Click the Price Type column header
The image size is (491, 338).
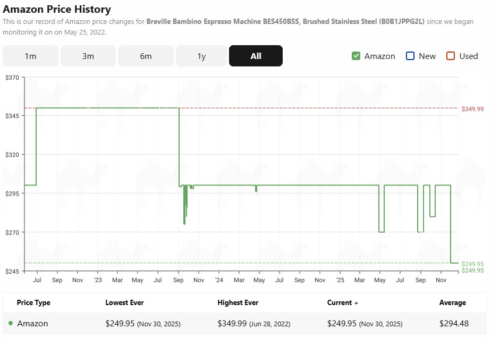(x=33, y=302)
